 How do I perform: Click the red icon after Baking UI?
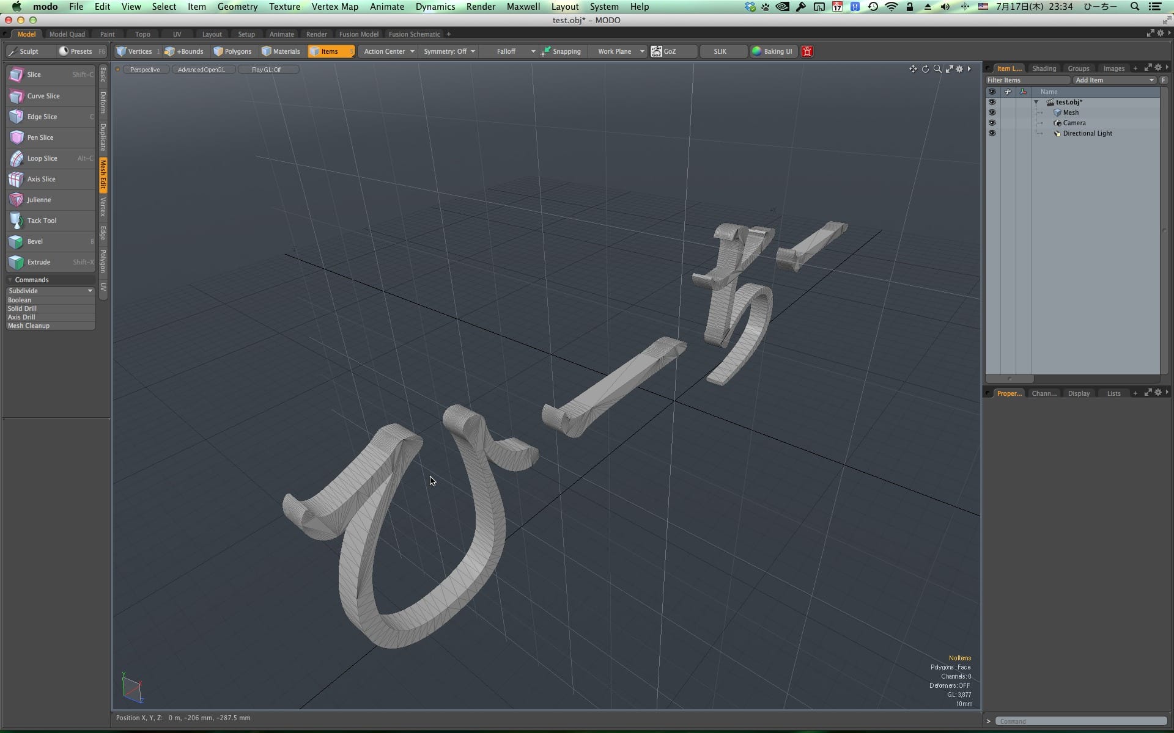click(807, 51)
